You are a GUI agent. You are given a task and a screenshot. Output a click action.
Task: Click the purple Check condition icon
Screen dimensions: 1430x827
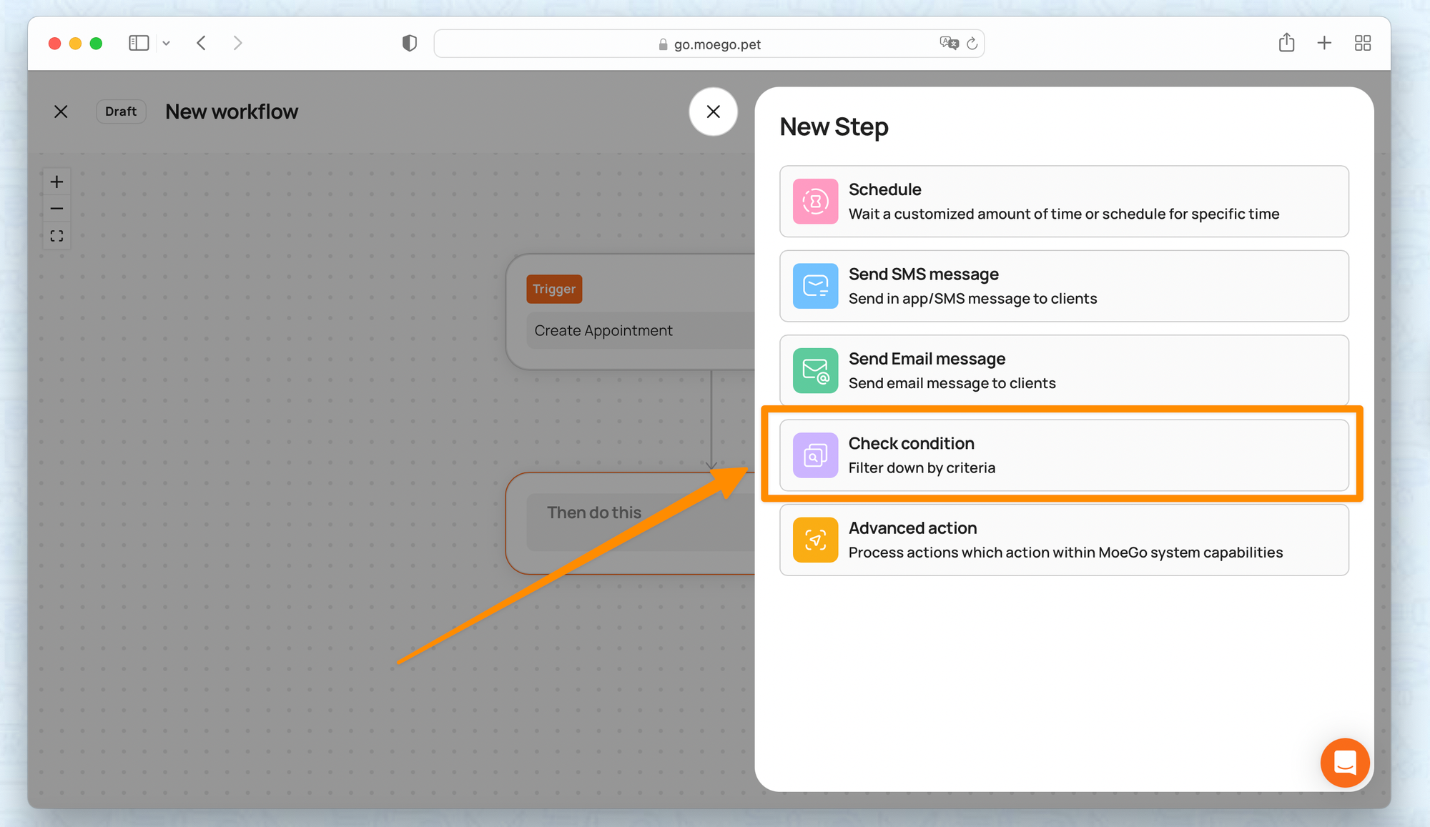tap(815, 455)
